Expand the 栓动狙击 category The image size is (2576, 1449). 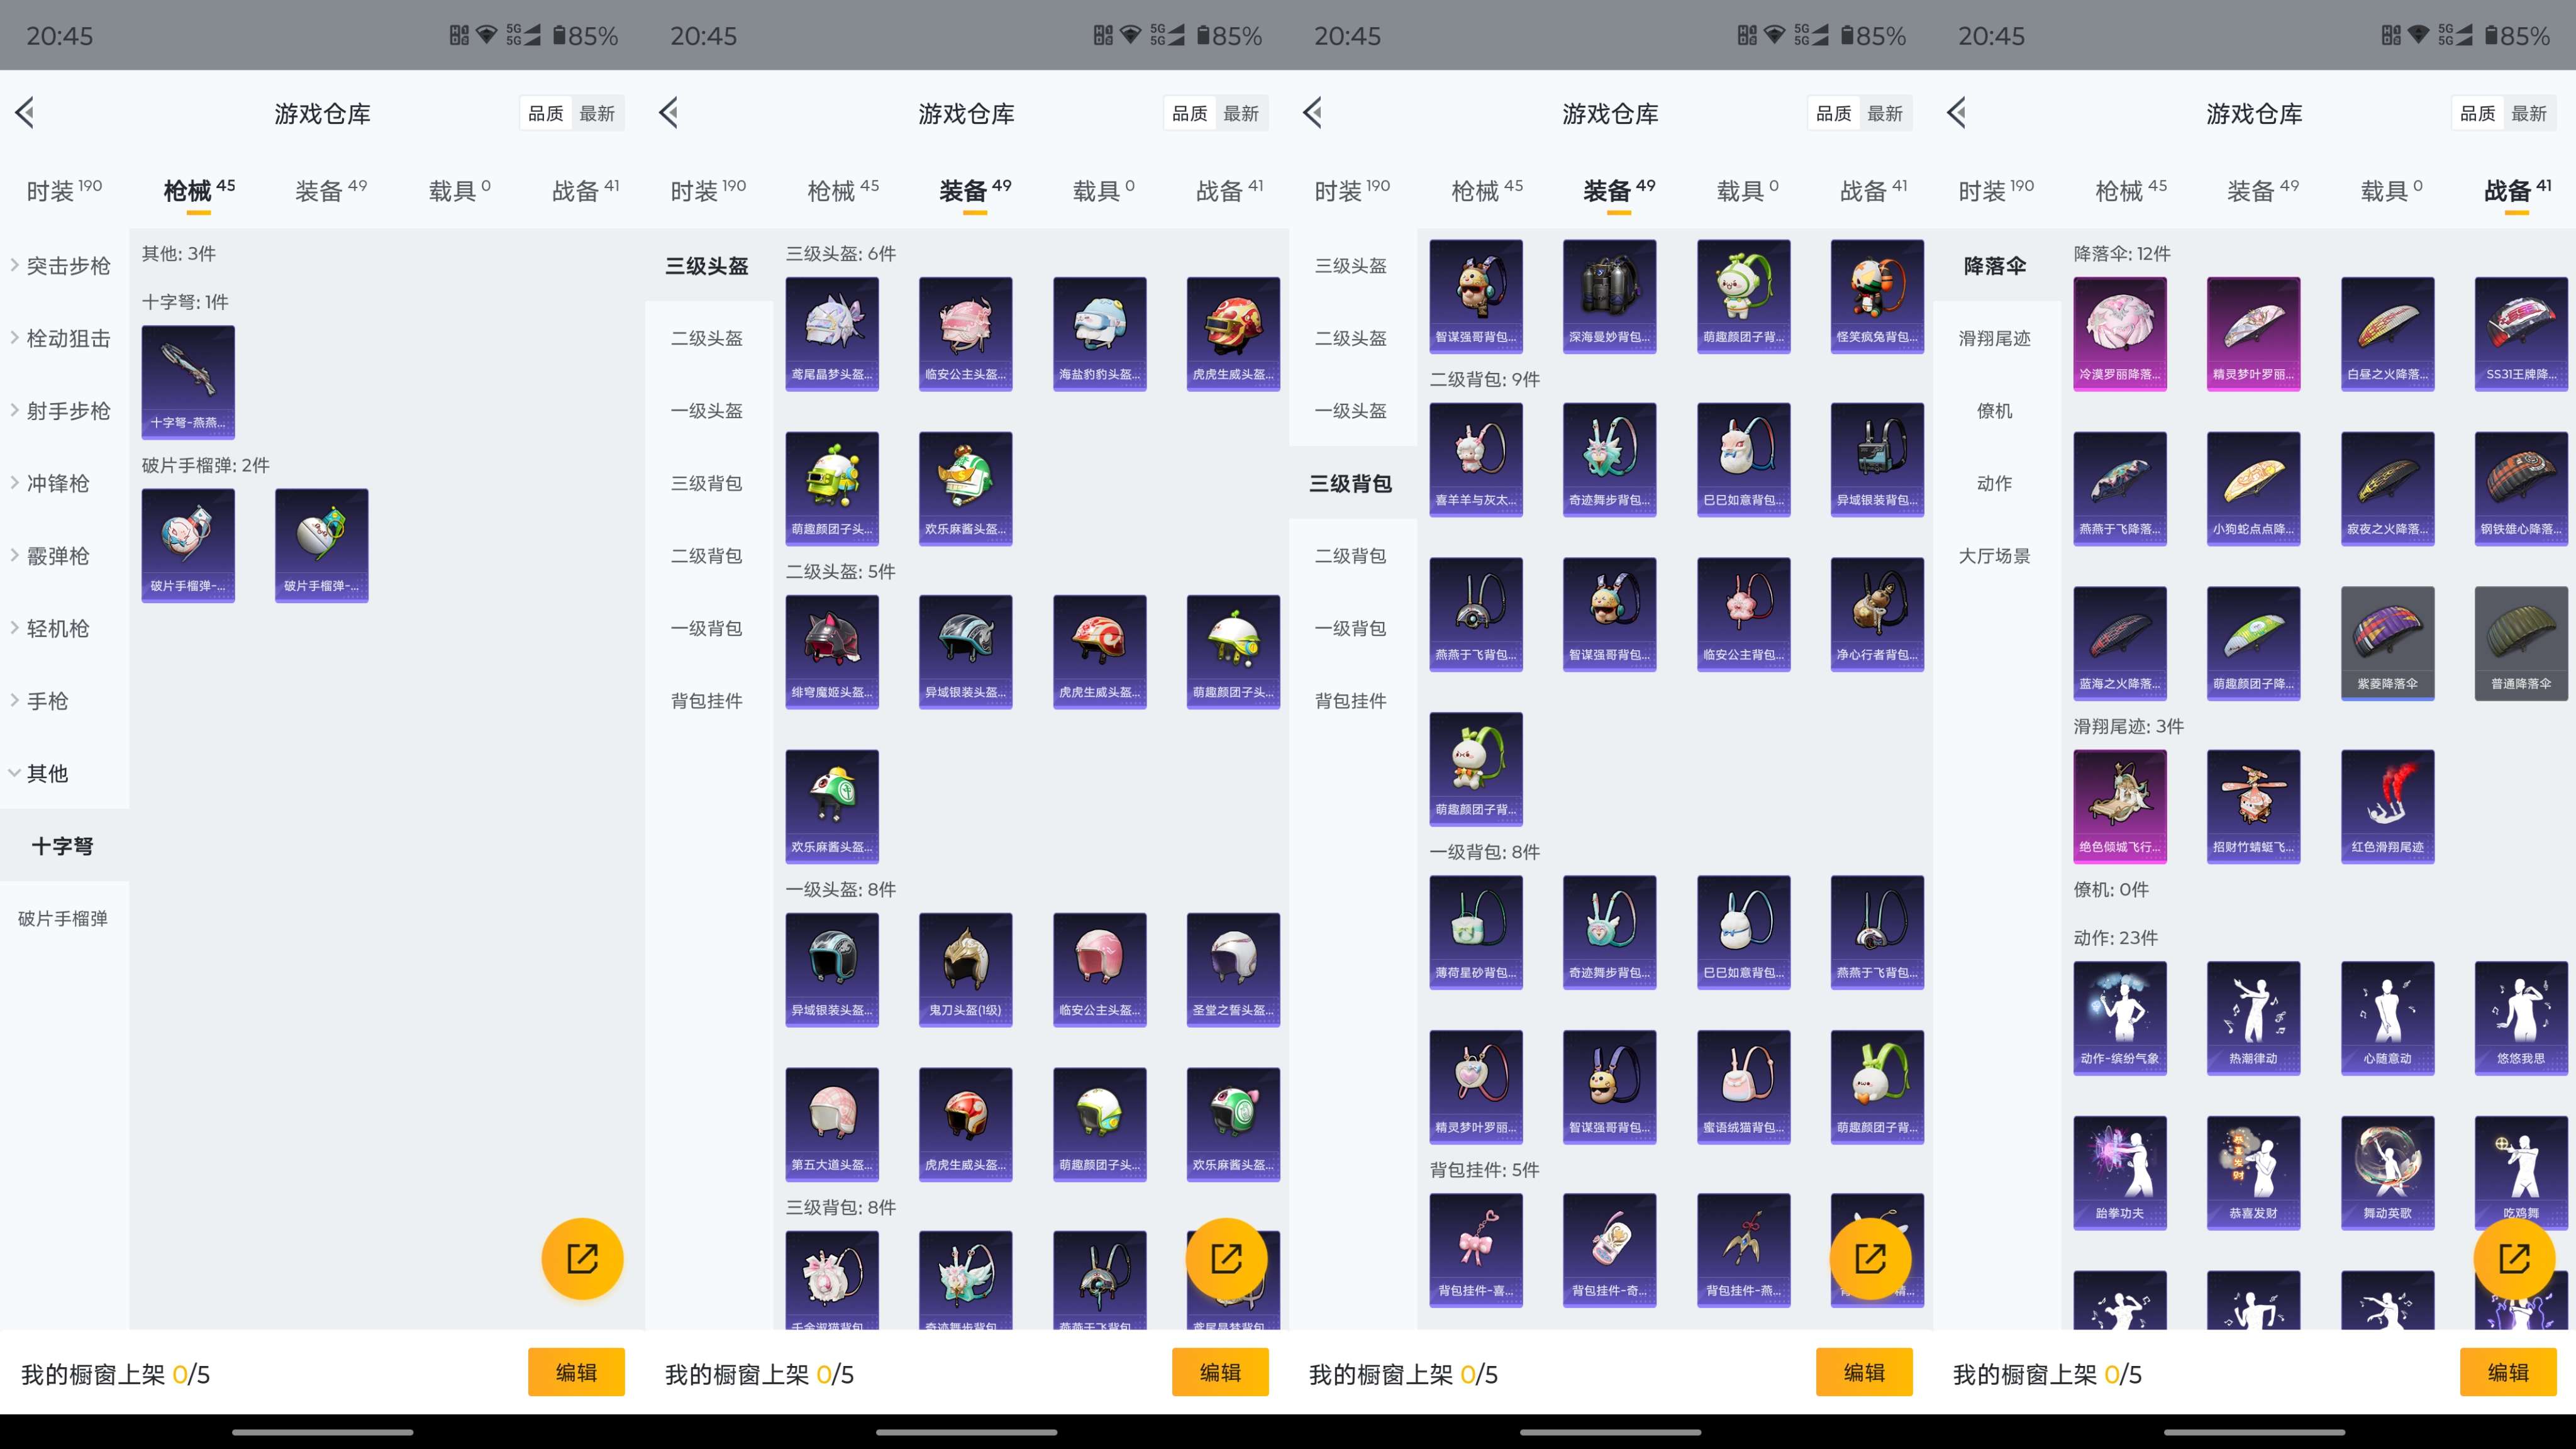pos(64,338)
